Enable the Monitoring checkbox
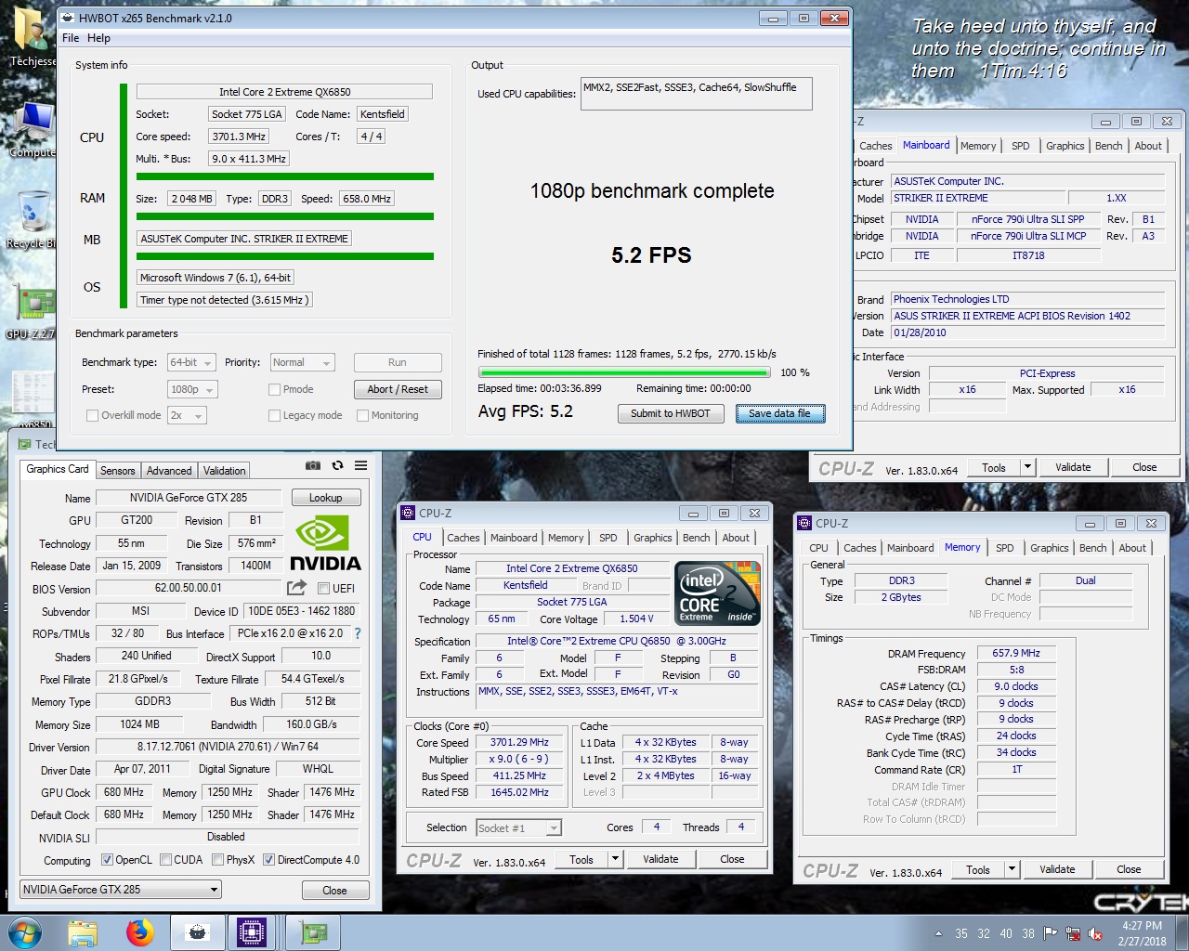 tap(363, 415)
